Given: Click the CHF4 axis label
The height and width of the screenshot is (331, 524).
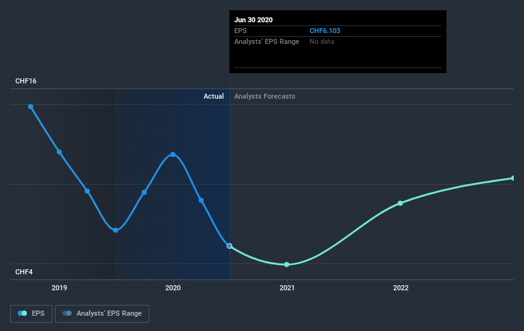Looking at the screenshot, I should click(24, 272).
